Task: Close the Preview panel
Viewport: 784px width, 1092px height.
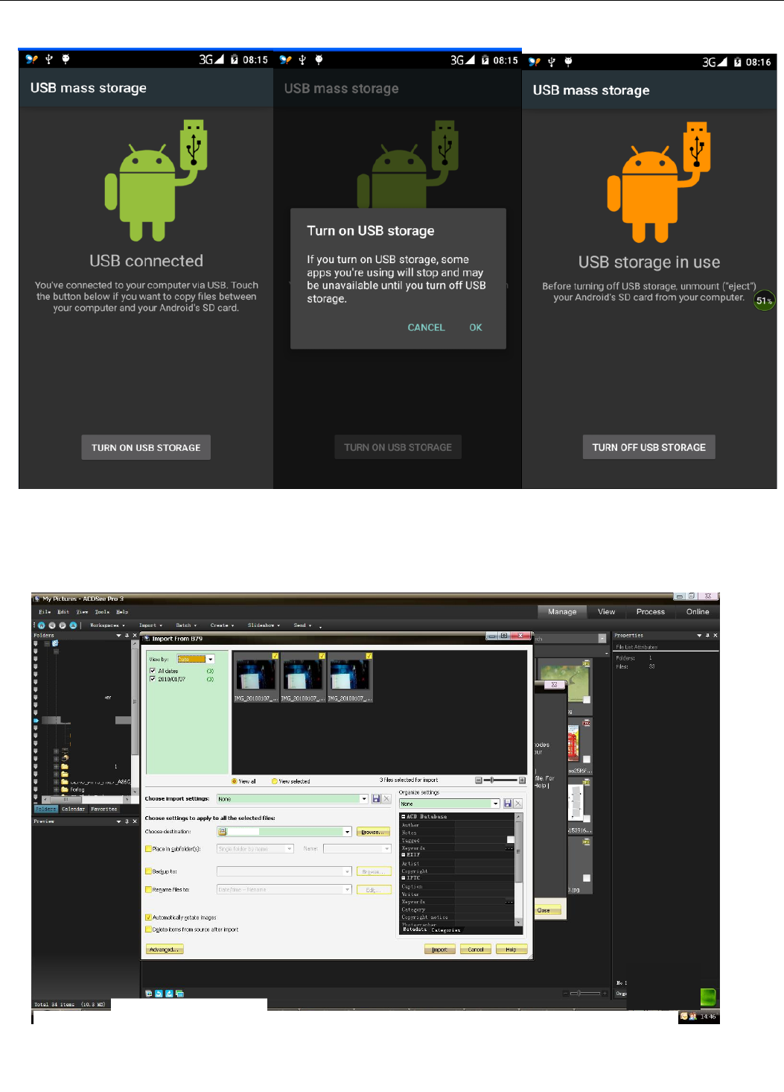Action: click(135, 821)
